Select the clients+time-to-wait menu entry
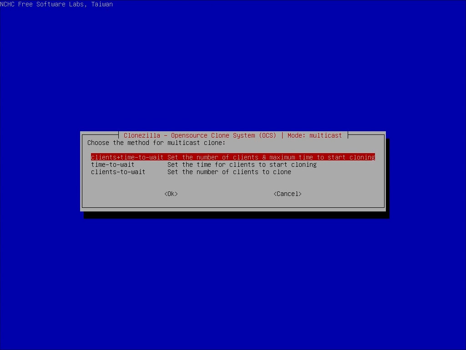This screenshot has height=350, width=466. pyautogui.click(x=127, y=157)
